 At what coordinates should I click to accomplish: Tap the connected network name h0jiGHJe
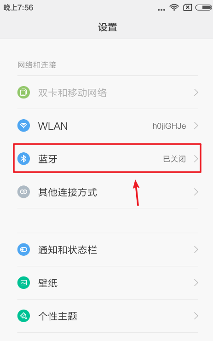point(169,126)
